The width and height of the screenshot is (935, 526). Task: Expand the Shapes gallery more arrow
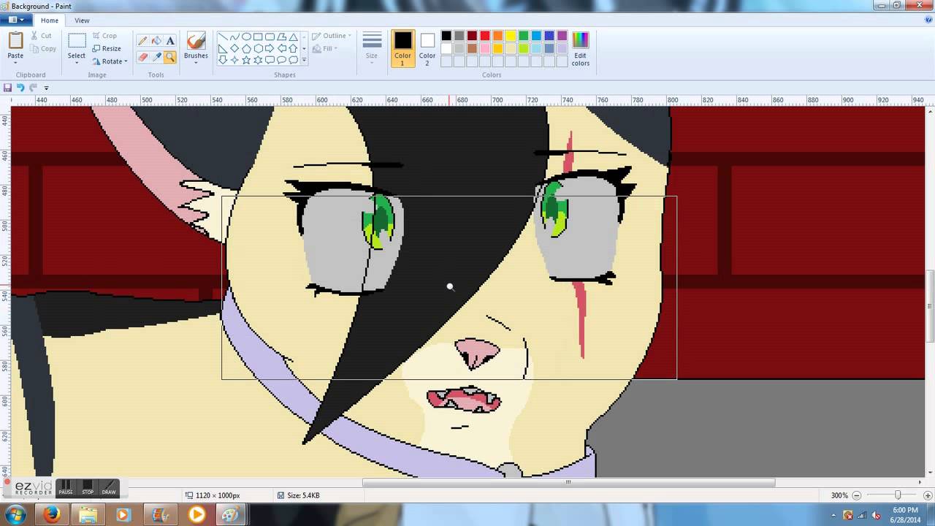[x=304, y=60]
